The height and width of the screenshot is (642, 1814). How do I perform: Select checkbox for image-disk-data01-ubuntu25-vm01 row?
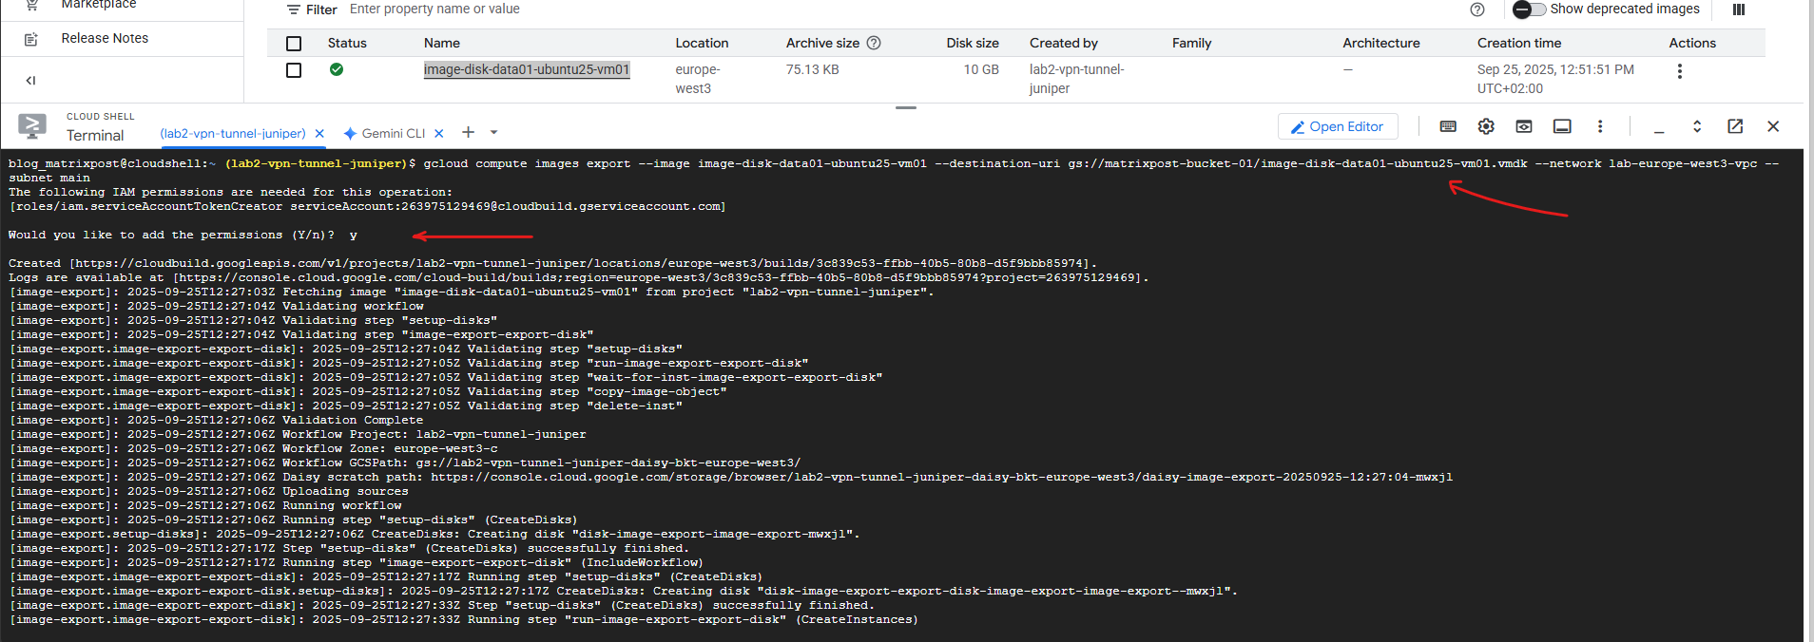[294, 70]
